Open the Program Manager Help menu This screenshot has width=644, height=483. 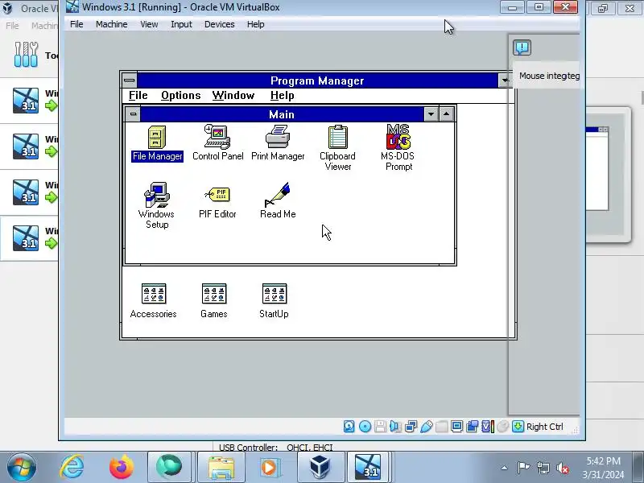point(283,96)
